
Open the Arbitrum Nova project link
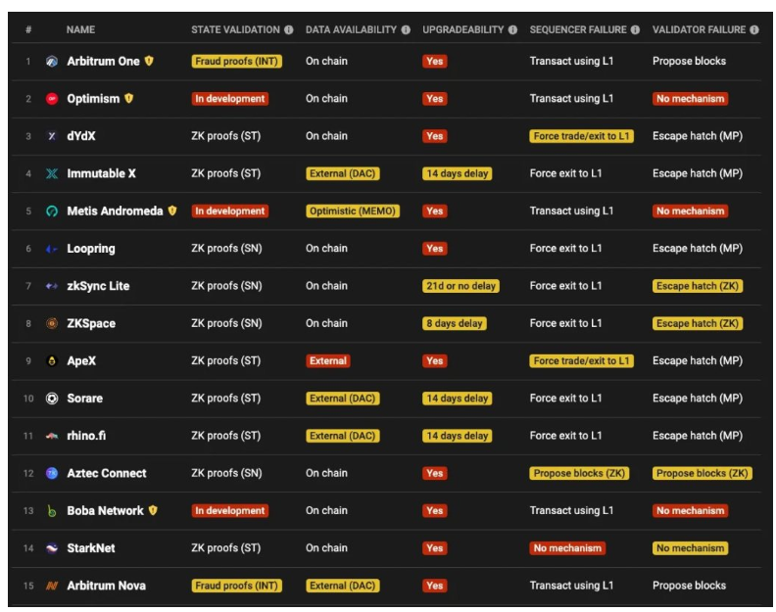(x=106, y=586)
